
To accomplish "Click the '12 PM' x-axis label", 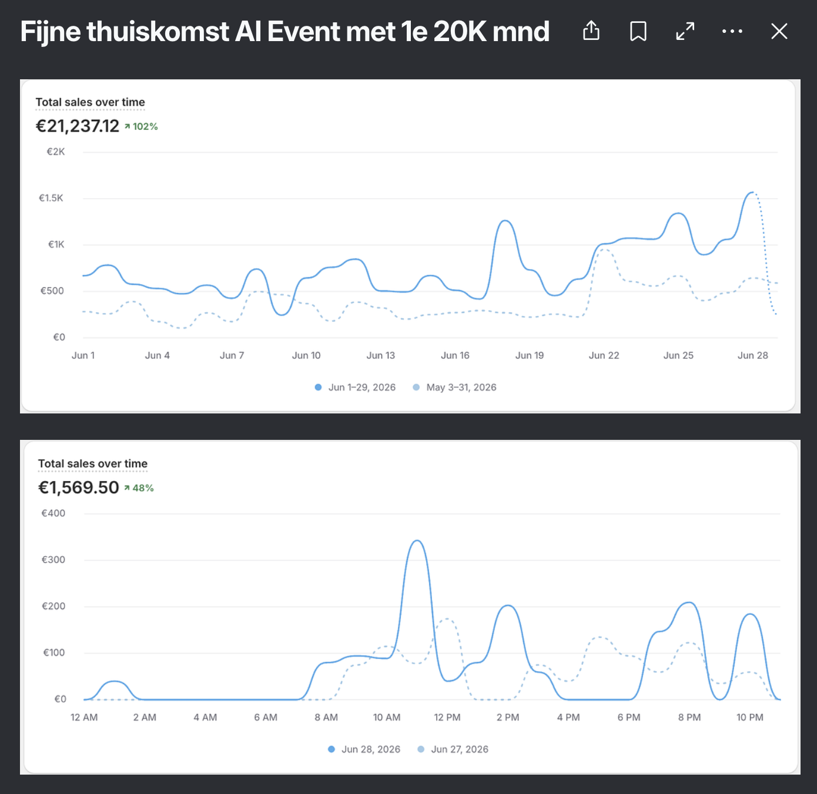I will click(447, 718).
